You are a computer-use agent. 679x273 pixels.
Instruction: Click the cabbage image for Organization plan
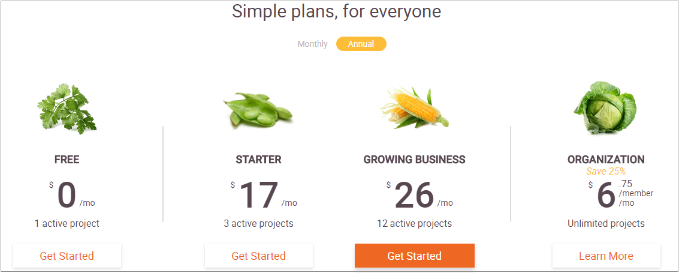pos(605,107)
